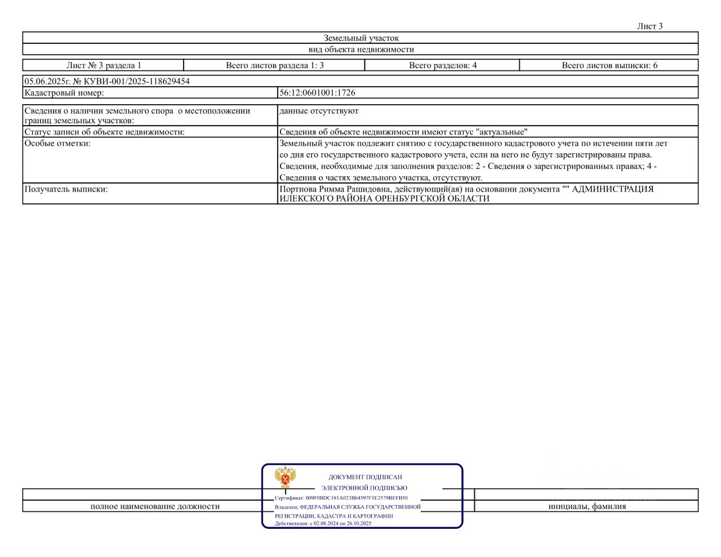
Task: Click the caption "полное наименование должности"
Action: pos(155,506)
